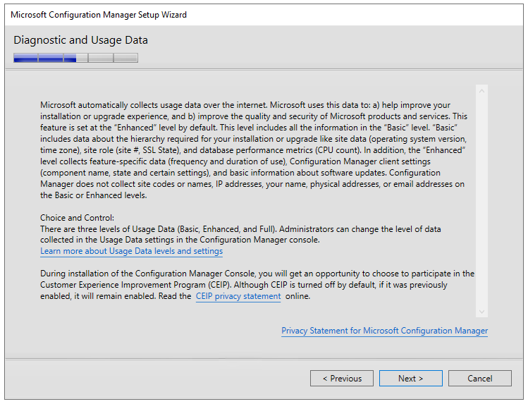Open Privacy Statement for Microsoft Configuration Manager

click(x=385, y=331)
